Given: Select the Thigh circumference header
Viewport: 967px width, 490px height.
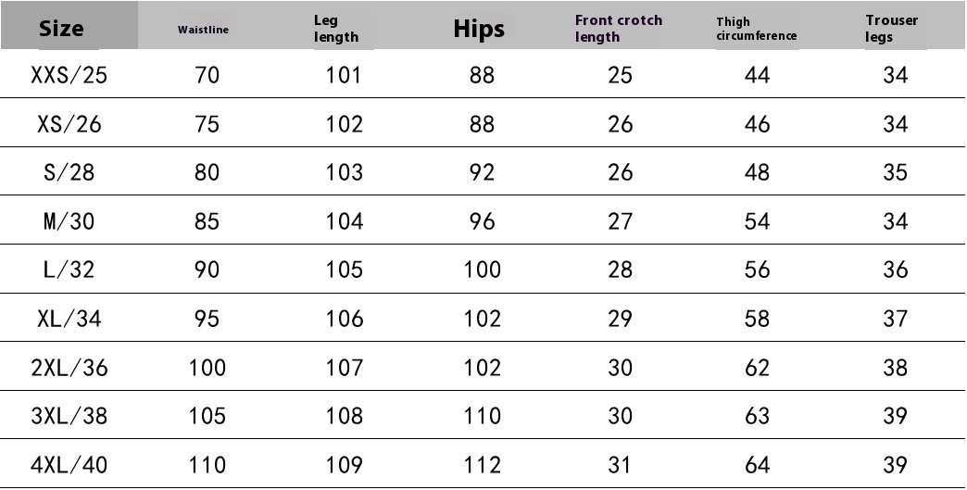Looking at the screenshot, I should click(x=756, y=29).
